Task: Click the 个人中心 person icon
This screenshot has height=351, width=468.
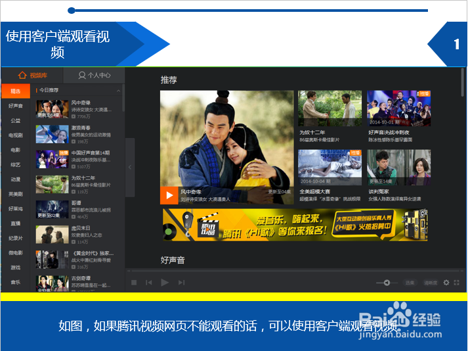Action: pos(82,76)
